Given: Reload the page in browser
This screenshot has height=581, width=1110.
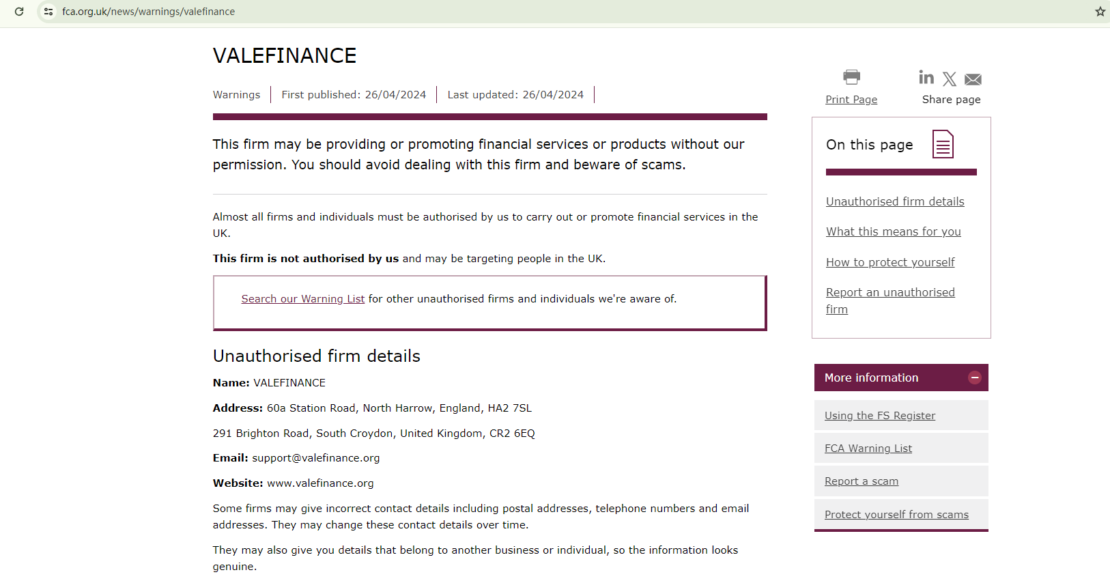Looking at the screenshot, I should click(19, 12).
